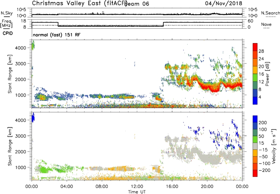Viewport: 280px width, 194px height.
Task: Click '4000' on the power panel range axis
Action: click(x=21, y=48)
